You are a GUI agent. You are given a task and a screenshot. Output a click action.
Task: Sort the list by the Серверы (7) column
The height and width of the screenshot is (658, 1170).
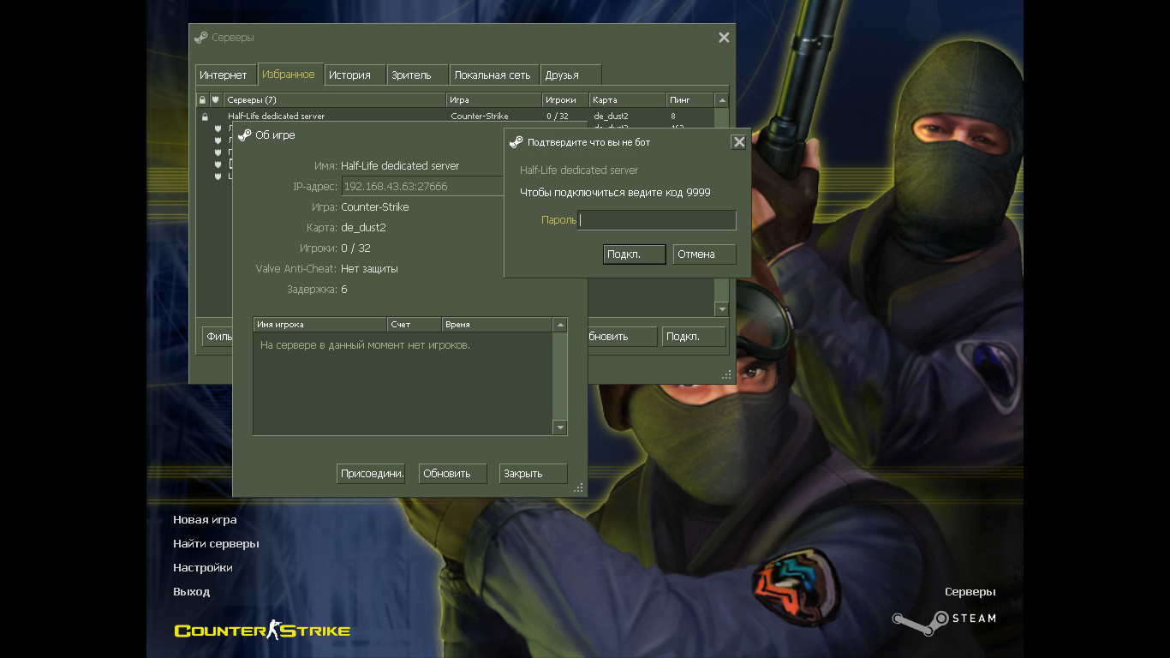point(334,100)
